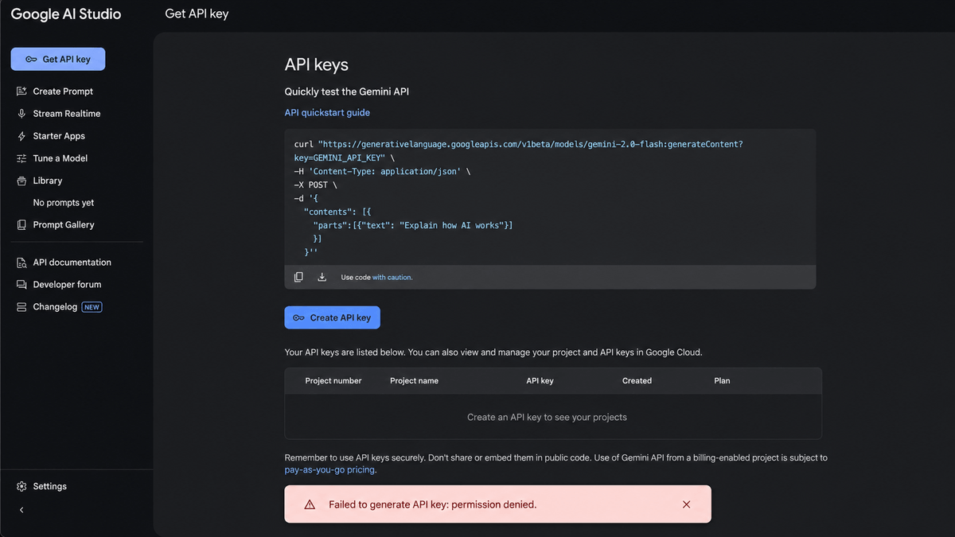Viewport: 955px width, 537px height.
Task: Click the Starter Apps lightning icon
Action: point(21,136)
